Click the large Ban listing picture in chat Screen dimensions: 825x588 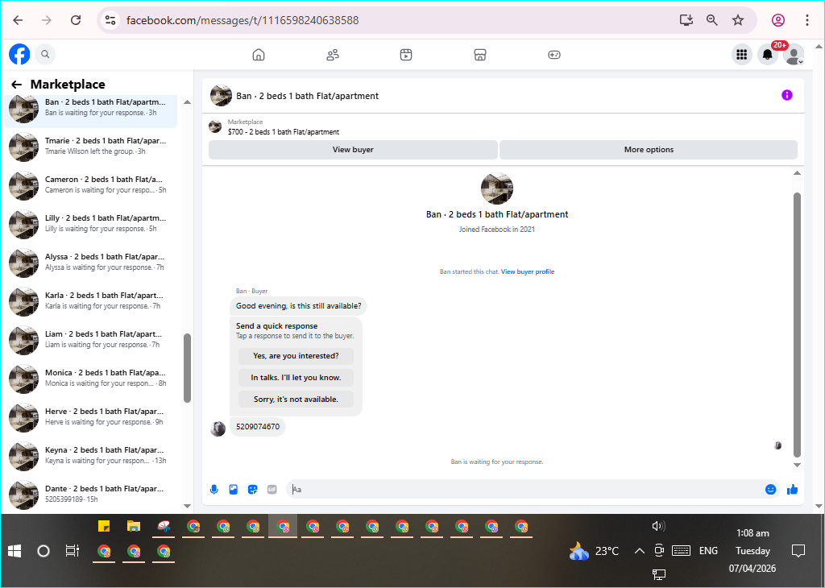pos(496,188)
